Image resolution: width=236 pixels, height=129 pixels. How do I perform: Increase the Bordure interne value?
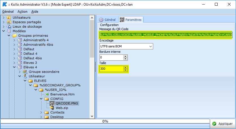(x=125, y=56)
